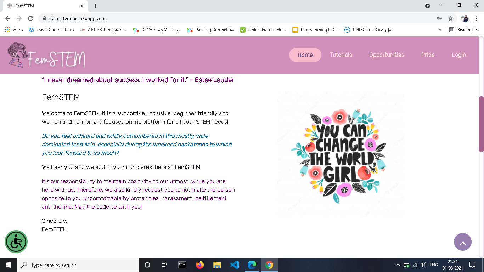484x272 pixels.
Task: Launch Firefox from the taskbar
Action: (200, 265)
